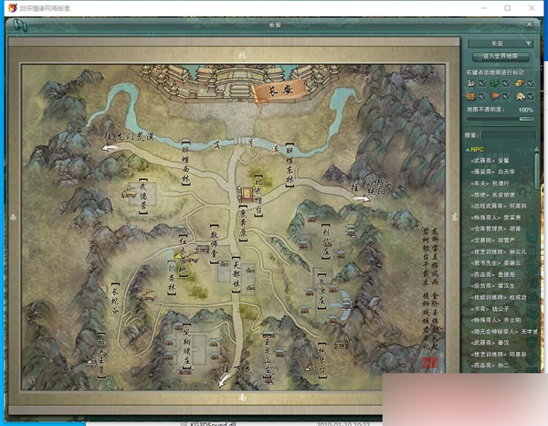The image size is (548, 426).
Task: Click the 烈焰庄 label on the map
Action: click(x=326, y=241)
